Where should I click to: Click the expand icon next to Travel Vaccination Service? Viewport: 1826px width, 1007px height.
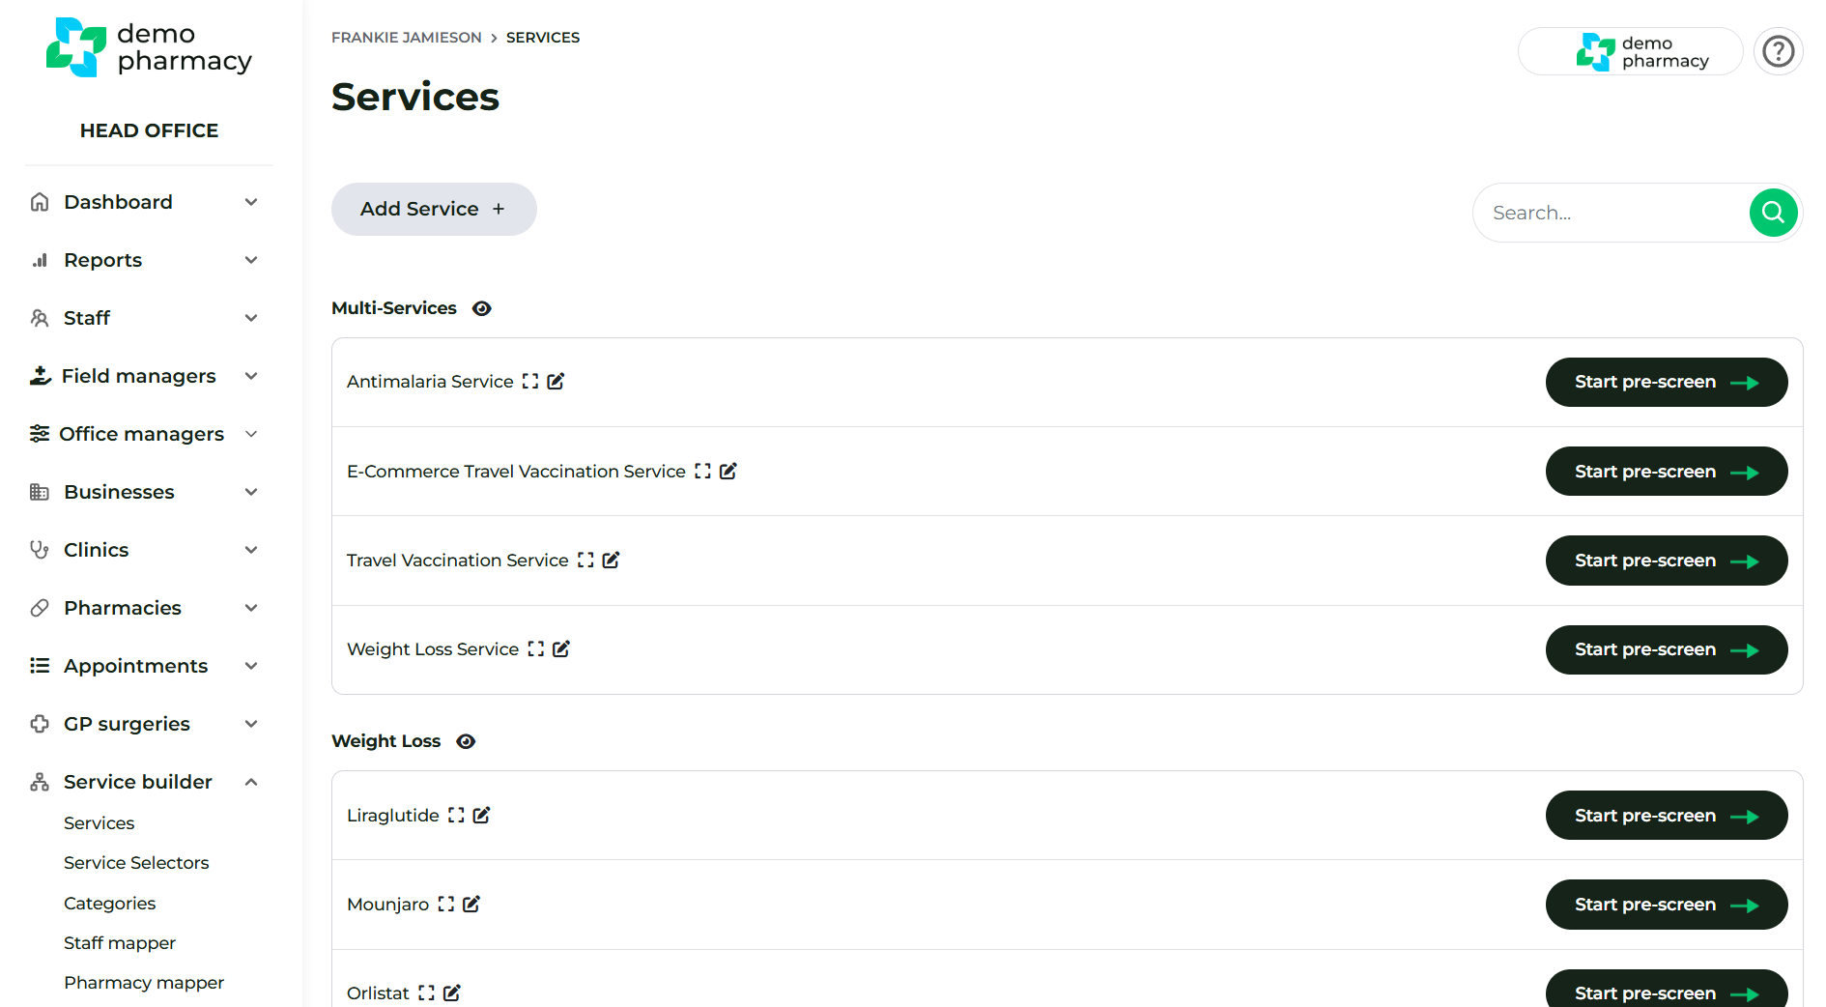(585, 561)
